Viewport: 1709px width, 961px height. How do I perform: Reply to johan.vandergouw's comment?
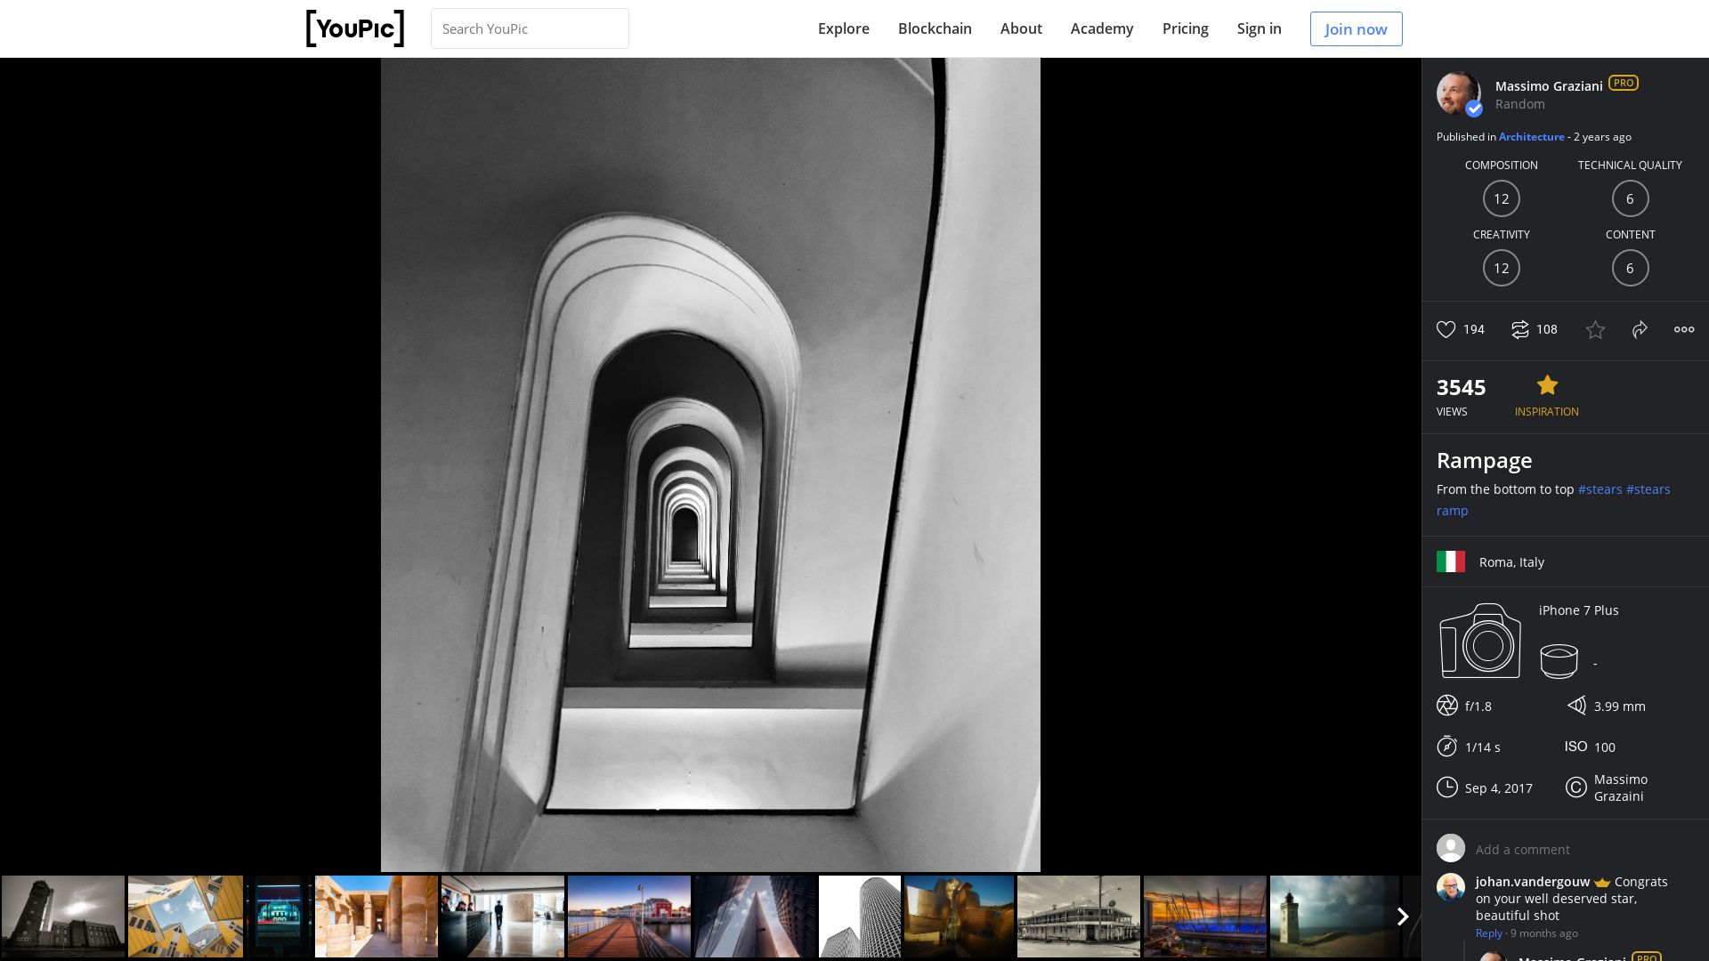(1488, 933)
